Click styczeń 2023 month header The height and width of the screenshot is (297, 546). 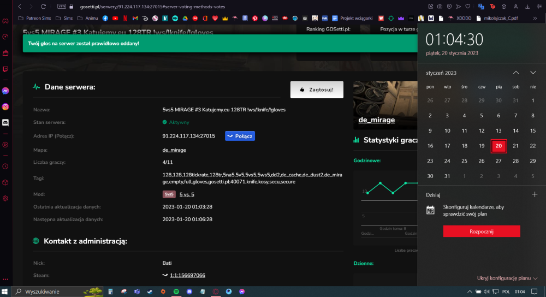441,73
